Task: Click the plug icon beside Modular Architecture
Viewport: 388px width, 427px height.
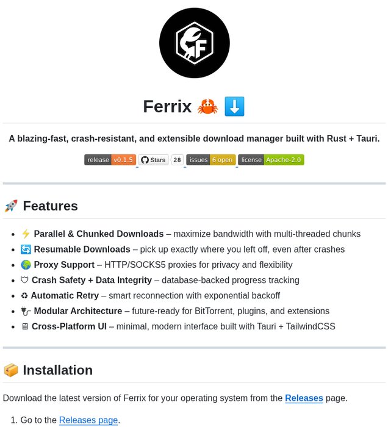Action: coord(26,311)
